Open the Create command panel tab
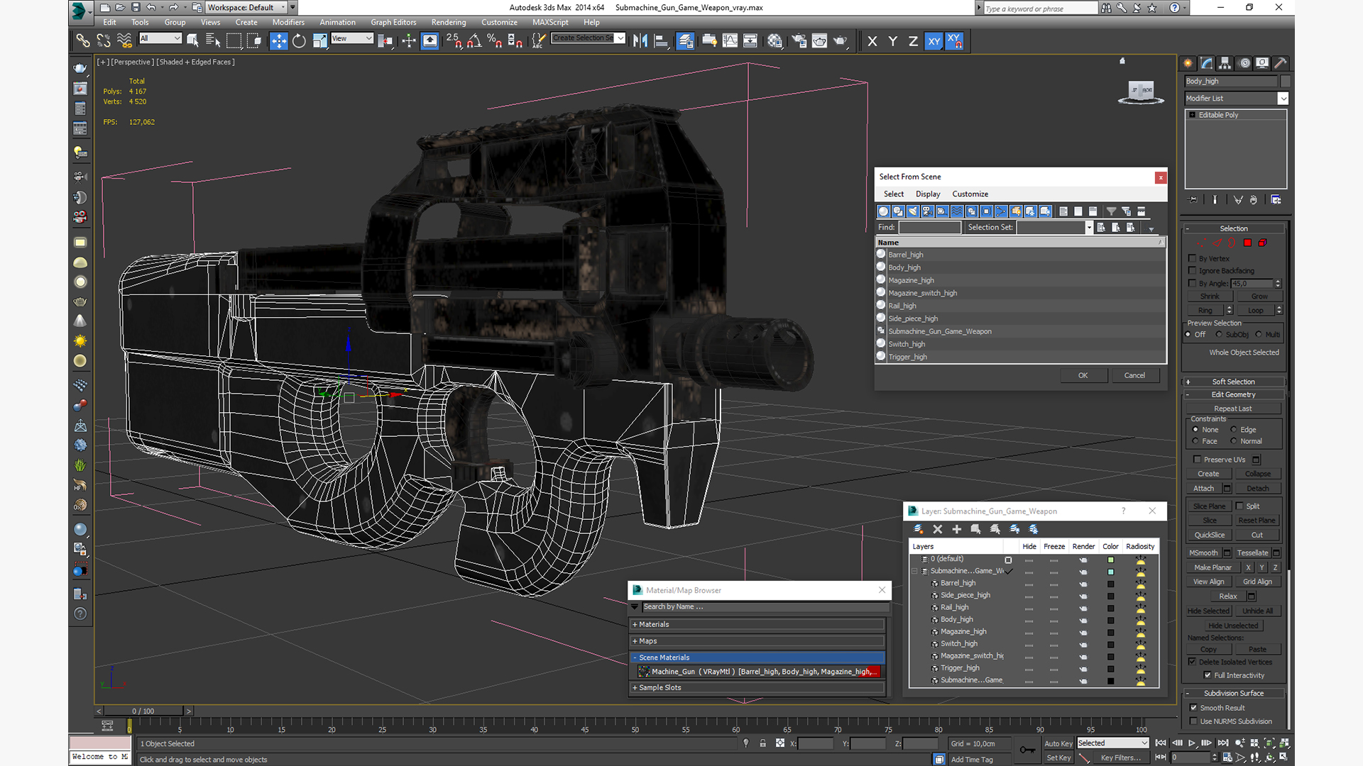 pyautogui.click(x=1188, y=63)
